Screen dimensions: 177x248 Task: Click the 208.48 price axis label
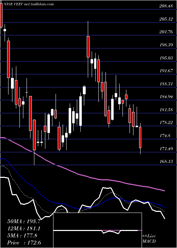(166, 6)
